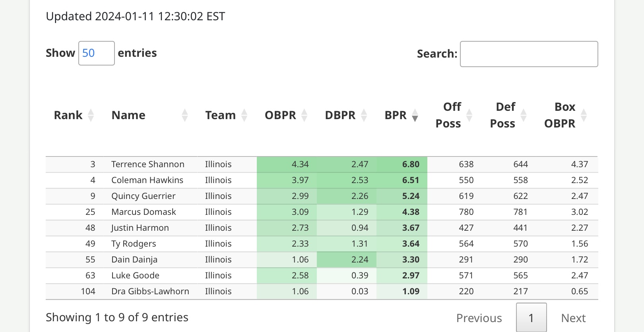The image size is (644, 332).
Task: Click the Box OBPR column header
Action: 560,115
